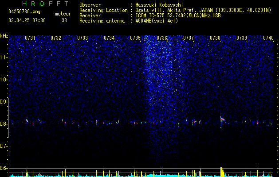The image size is (279, 177).
Task: Select the filename 04250730.png
Action: [24, 12]
